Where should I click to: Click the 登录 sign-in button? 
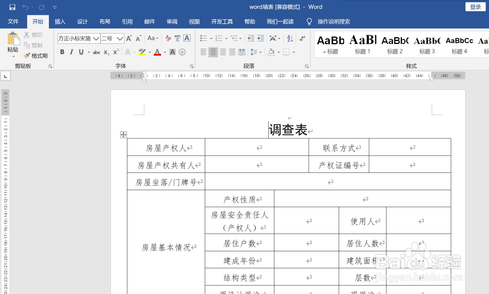[476, 7]
